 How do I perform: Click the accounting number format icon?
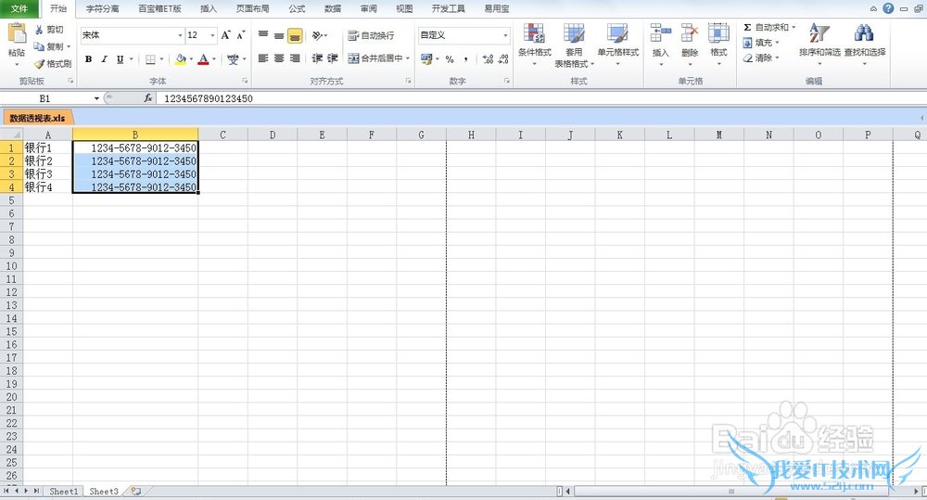426,58
